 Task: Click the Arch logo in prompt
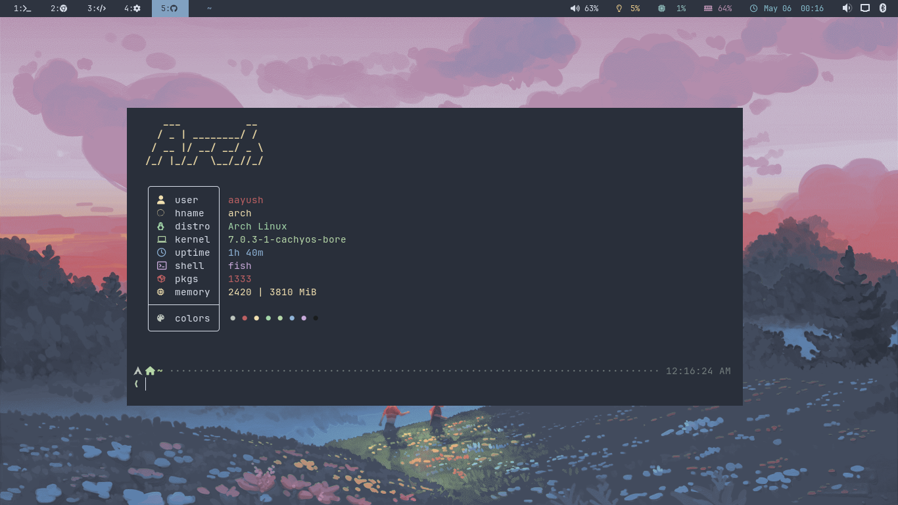pos(138,371)
